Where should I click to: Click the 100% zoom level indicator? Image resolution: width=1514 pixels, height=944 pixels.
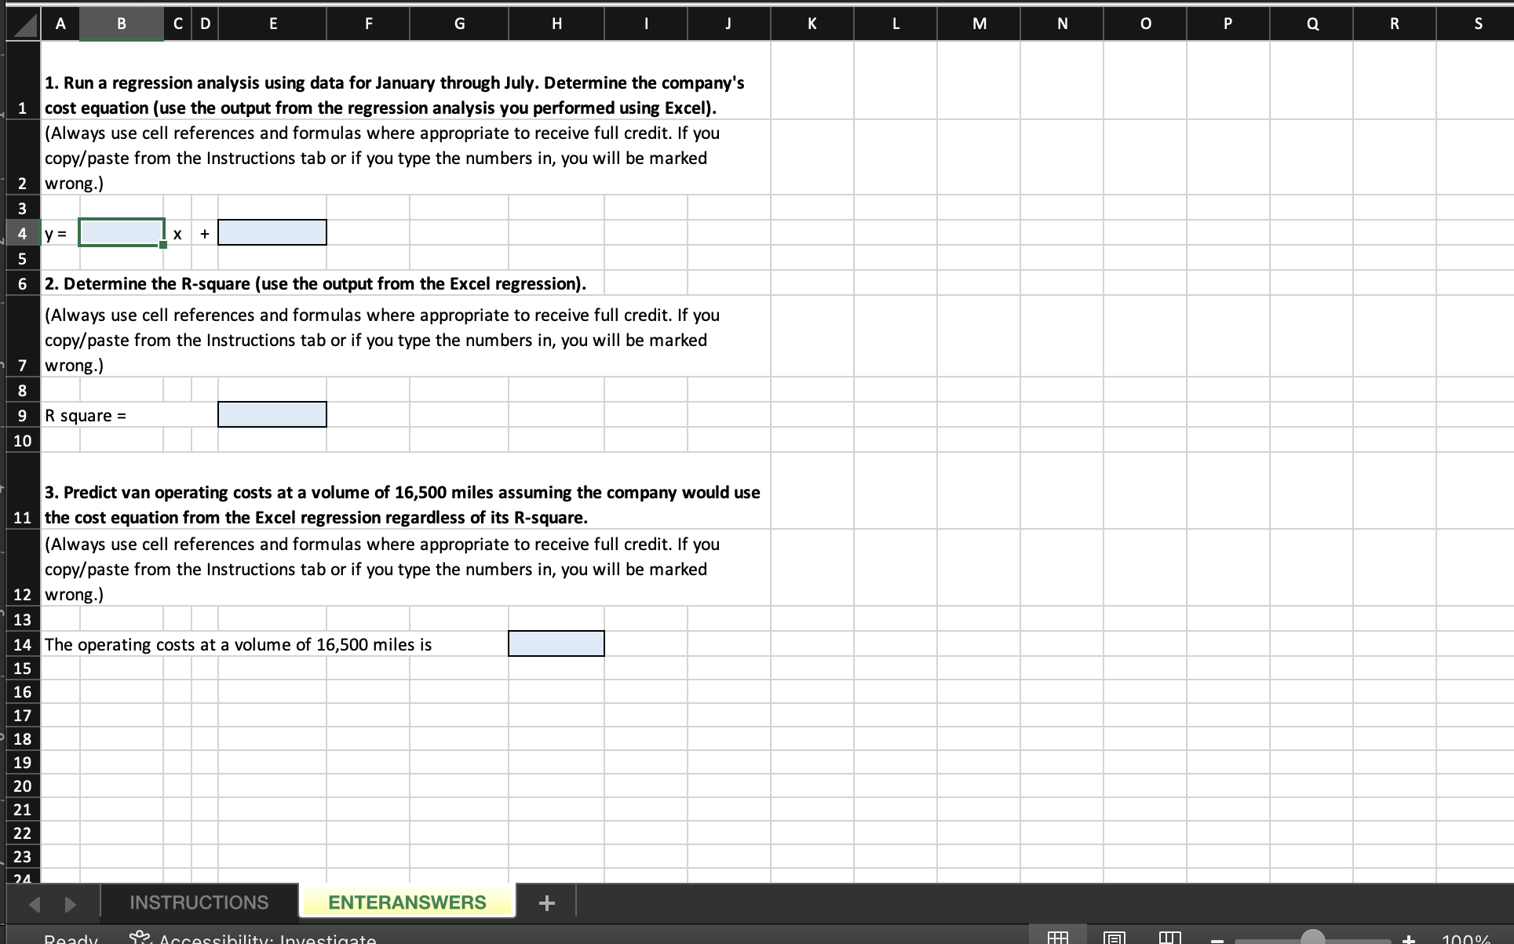tap(1465, 939)
